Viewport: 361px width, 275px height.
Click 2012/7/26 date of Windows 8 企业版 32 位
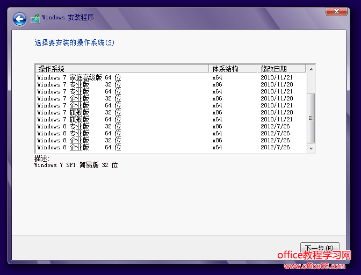[x=275, y=140]
